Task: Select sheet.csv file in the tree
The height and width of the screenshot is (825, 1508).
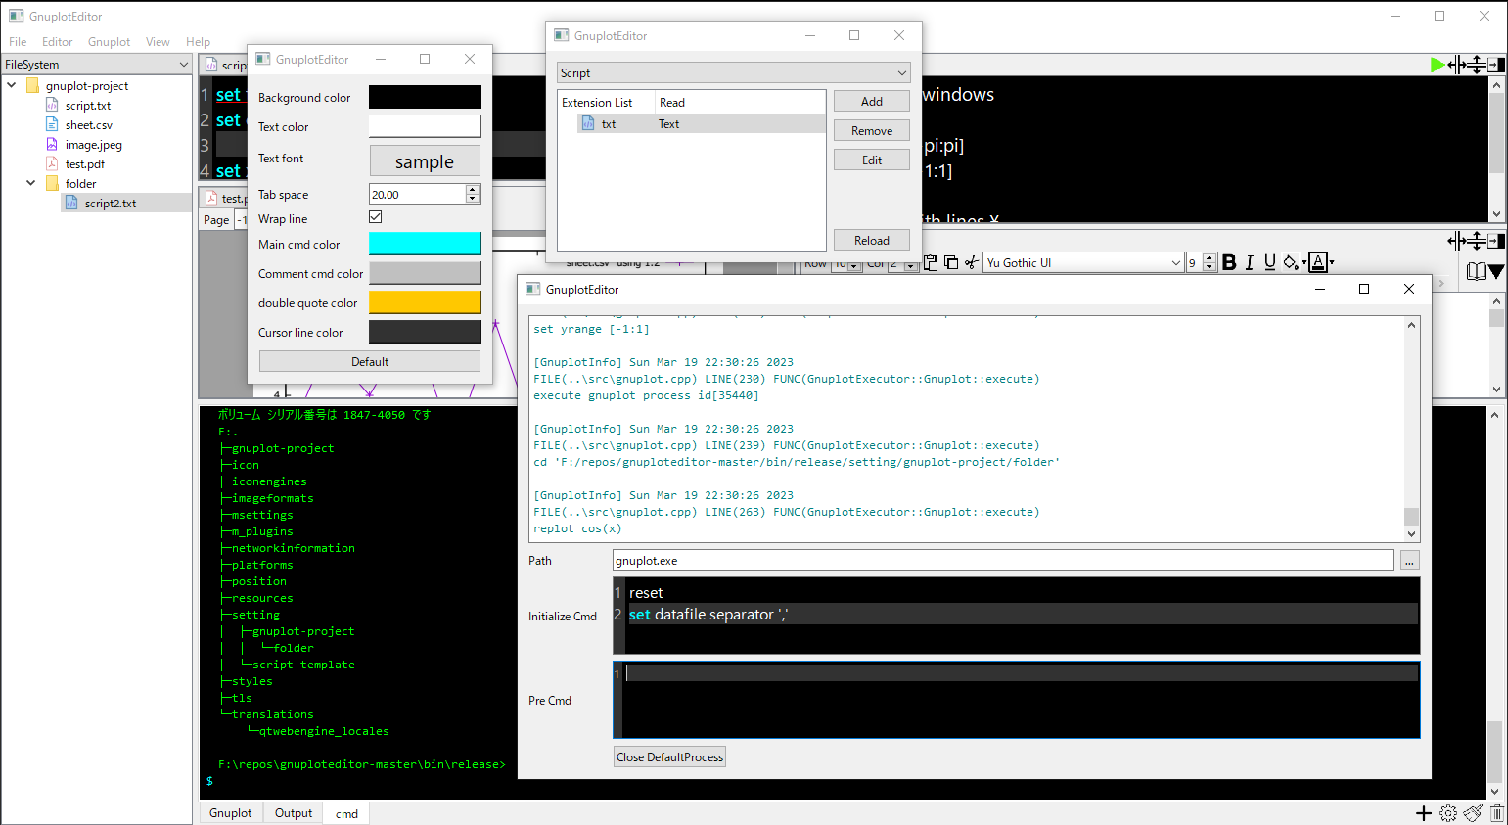Action: click(x=89, y=125)
